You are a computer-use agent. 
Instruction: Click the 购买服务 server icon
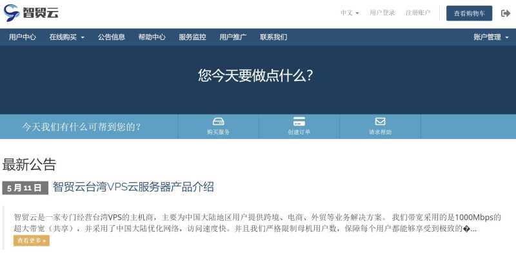coord(219,122)
